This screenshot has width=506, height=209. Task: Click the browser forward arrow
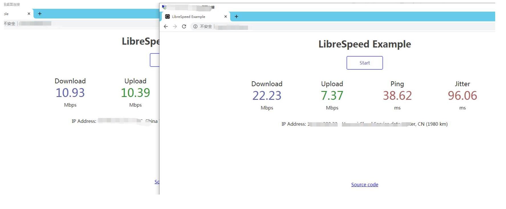175,26
